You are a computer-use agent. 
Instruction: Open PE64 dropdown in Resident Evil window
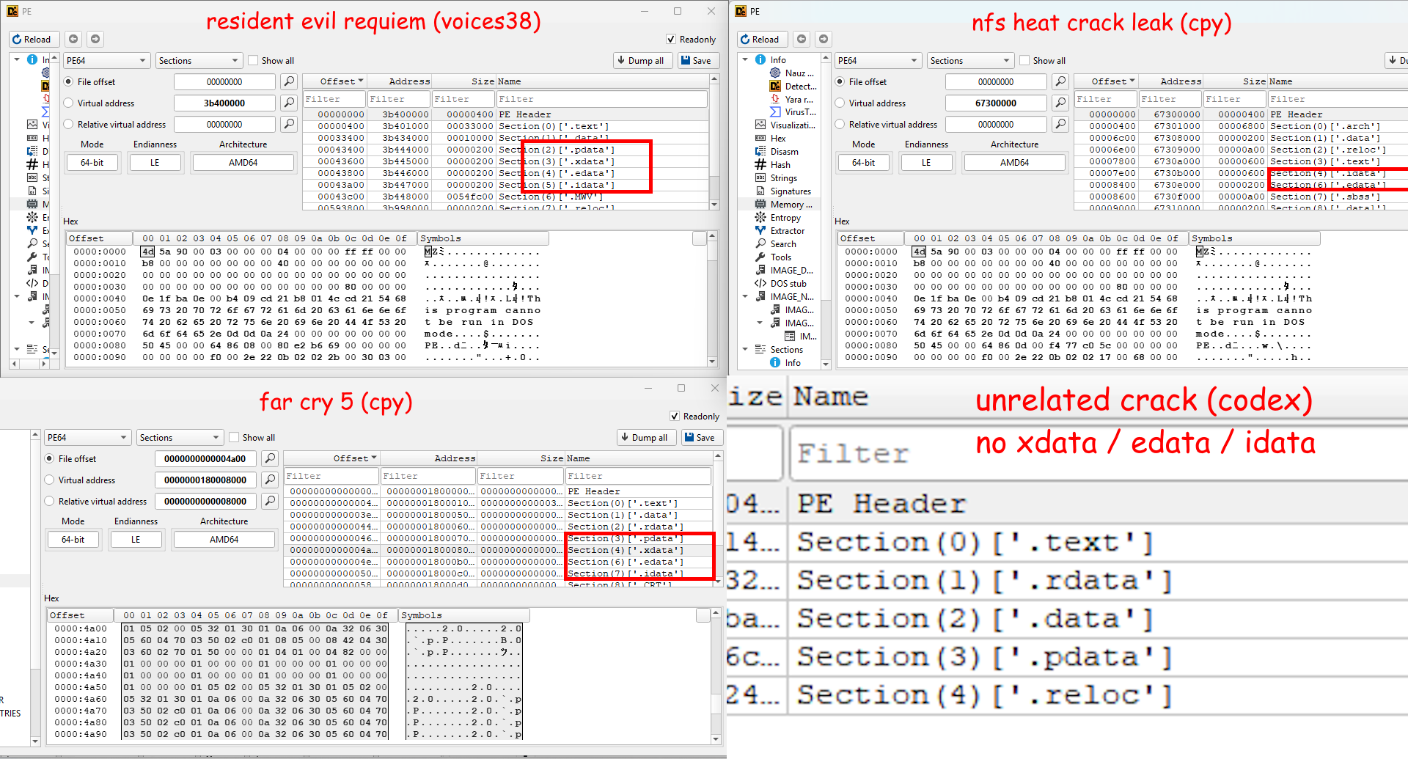pyautogui.click(x=106, y=61)
